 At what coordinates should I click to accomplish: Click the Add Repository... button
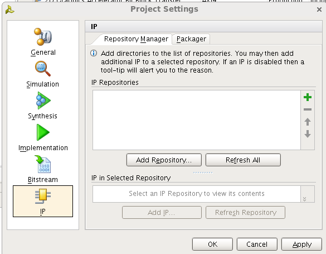[164, 160]
